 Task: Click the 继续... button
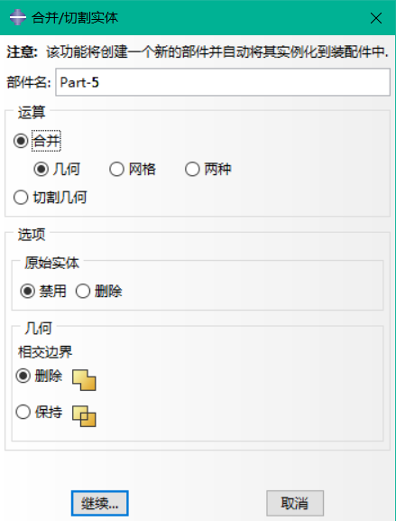(x=100, y=503)
